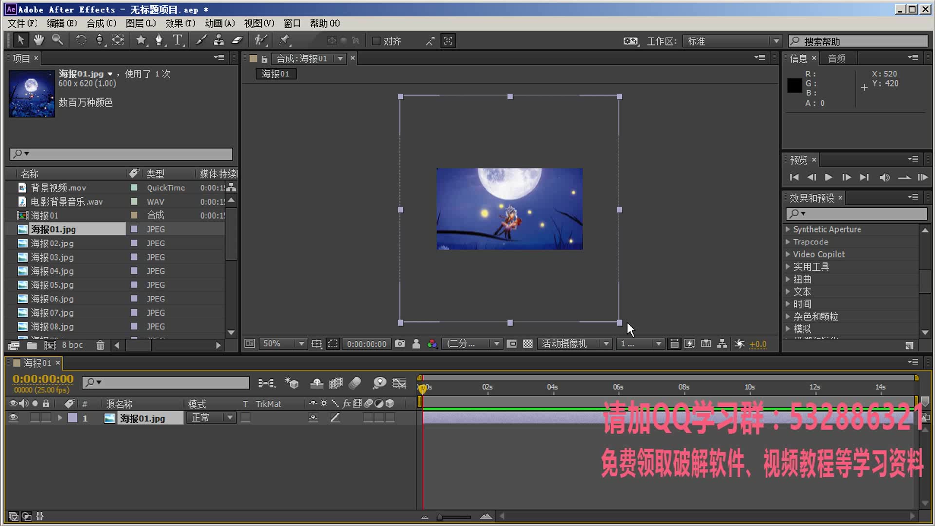Open the 正常 blending mode dropdown
This screenshot has height=526, width=935.
[x=211, y=418]
